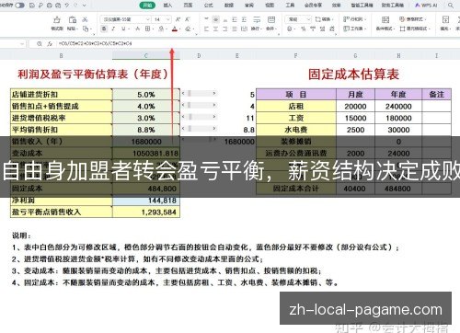Click the Fill icon in ribbon
Image resolution: width=460 pixels, height=333 pixels.
coord(445,19)
